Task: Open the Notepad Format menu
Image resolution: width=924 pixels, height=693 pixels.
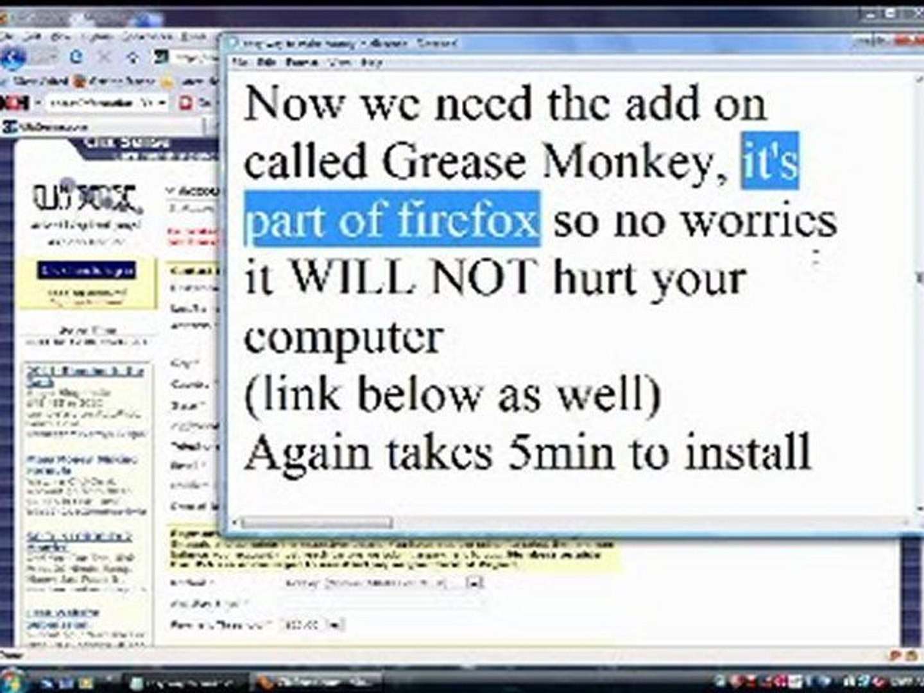Action: pos(302,62)
